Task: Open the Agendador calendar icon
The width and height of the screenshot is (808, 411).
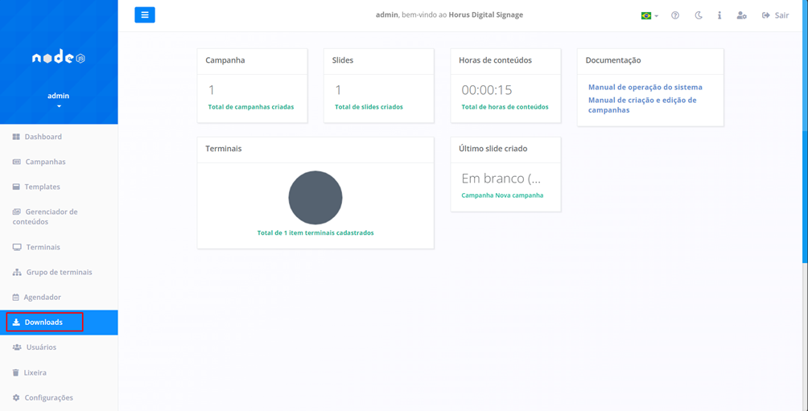Action: 16,298
